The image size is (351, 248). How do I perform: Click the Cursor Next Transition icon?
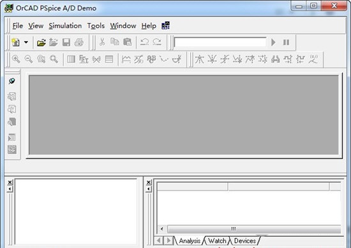(288, 59)
